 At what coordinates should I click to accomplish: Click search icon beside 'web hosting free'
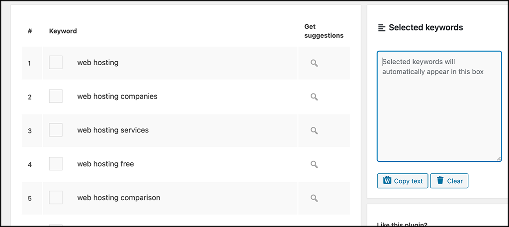pos(314,164)
